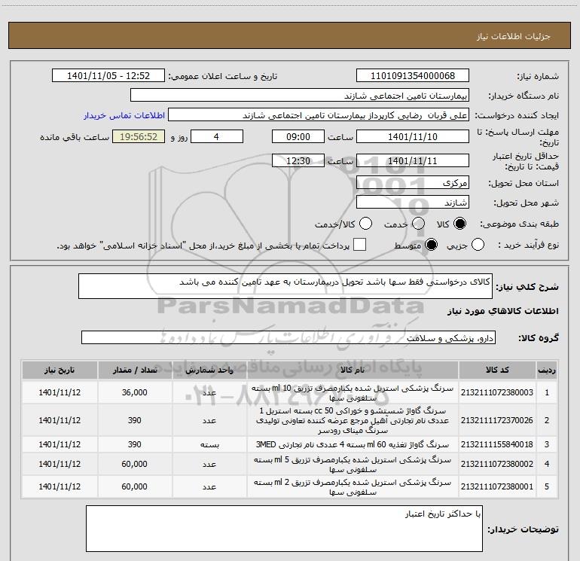Click response deadline date 1401/11/10
The width and height of the screenshot is (580, 561).
tap(413, 136)
